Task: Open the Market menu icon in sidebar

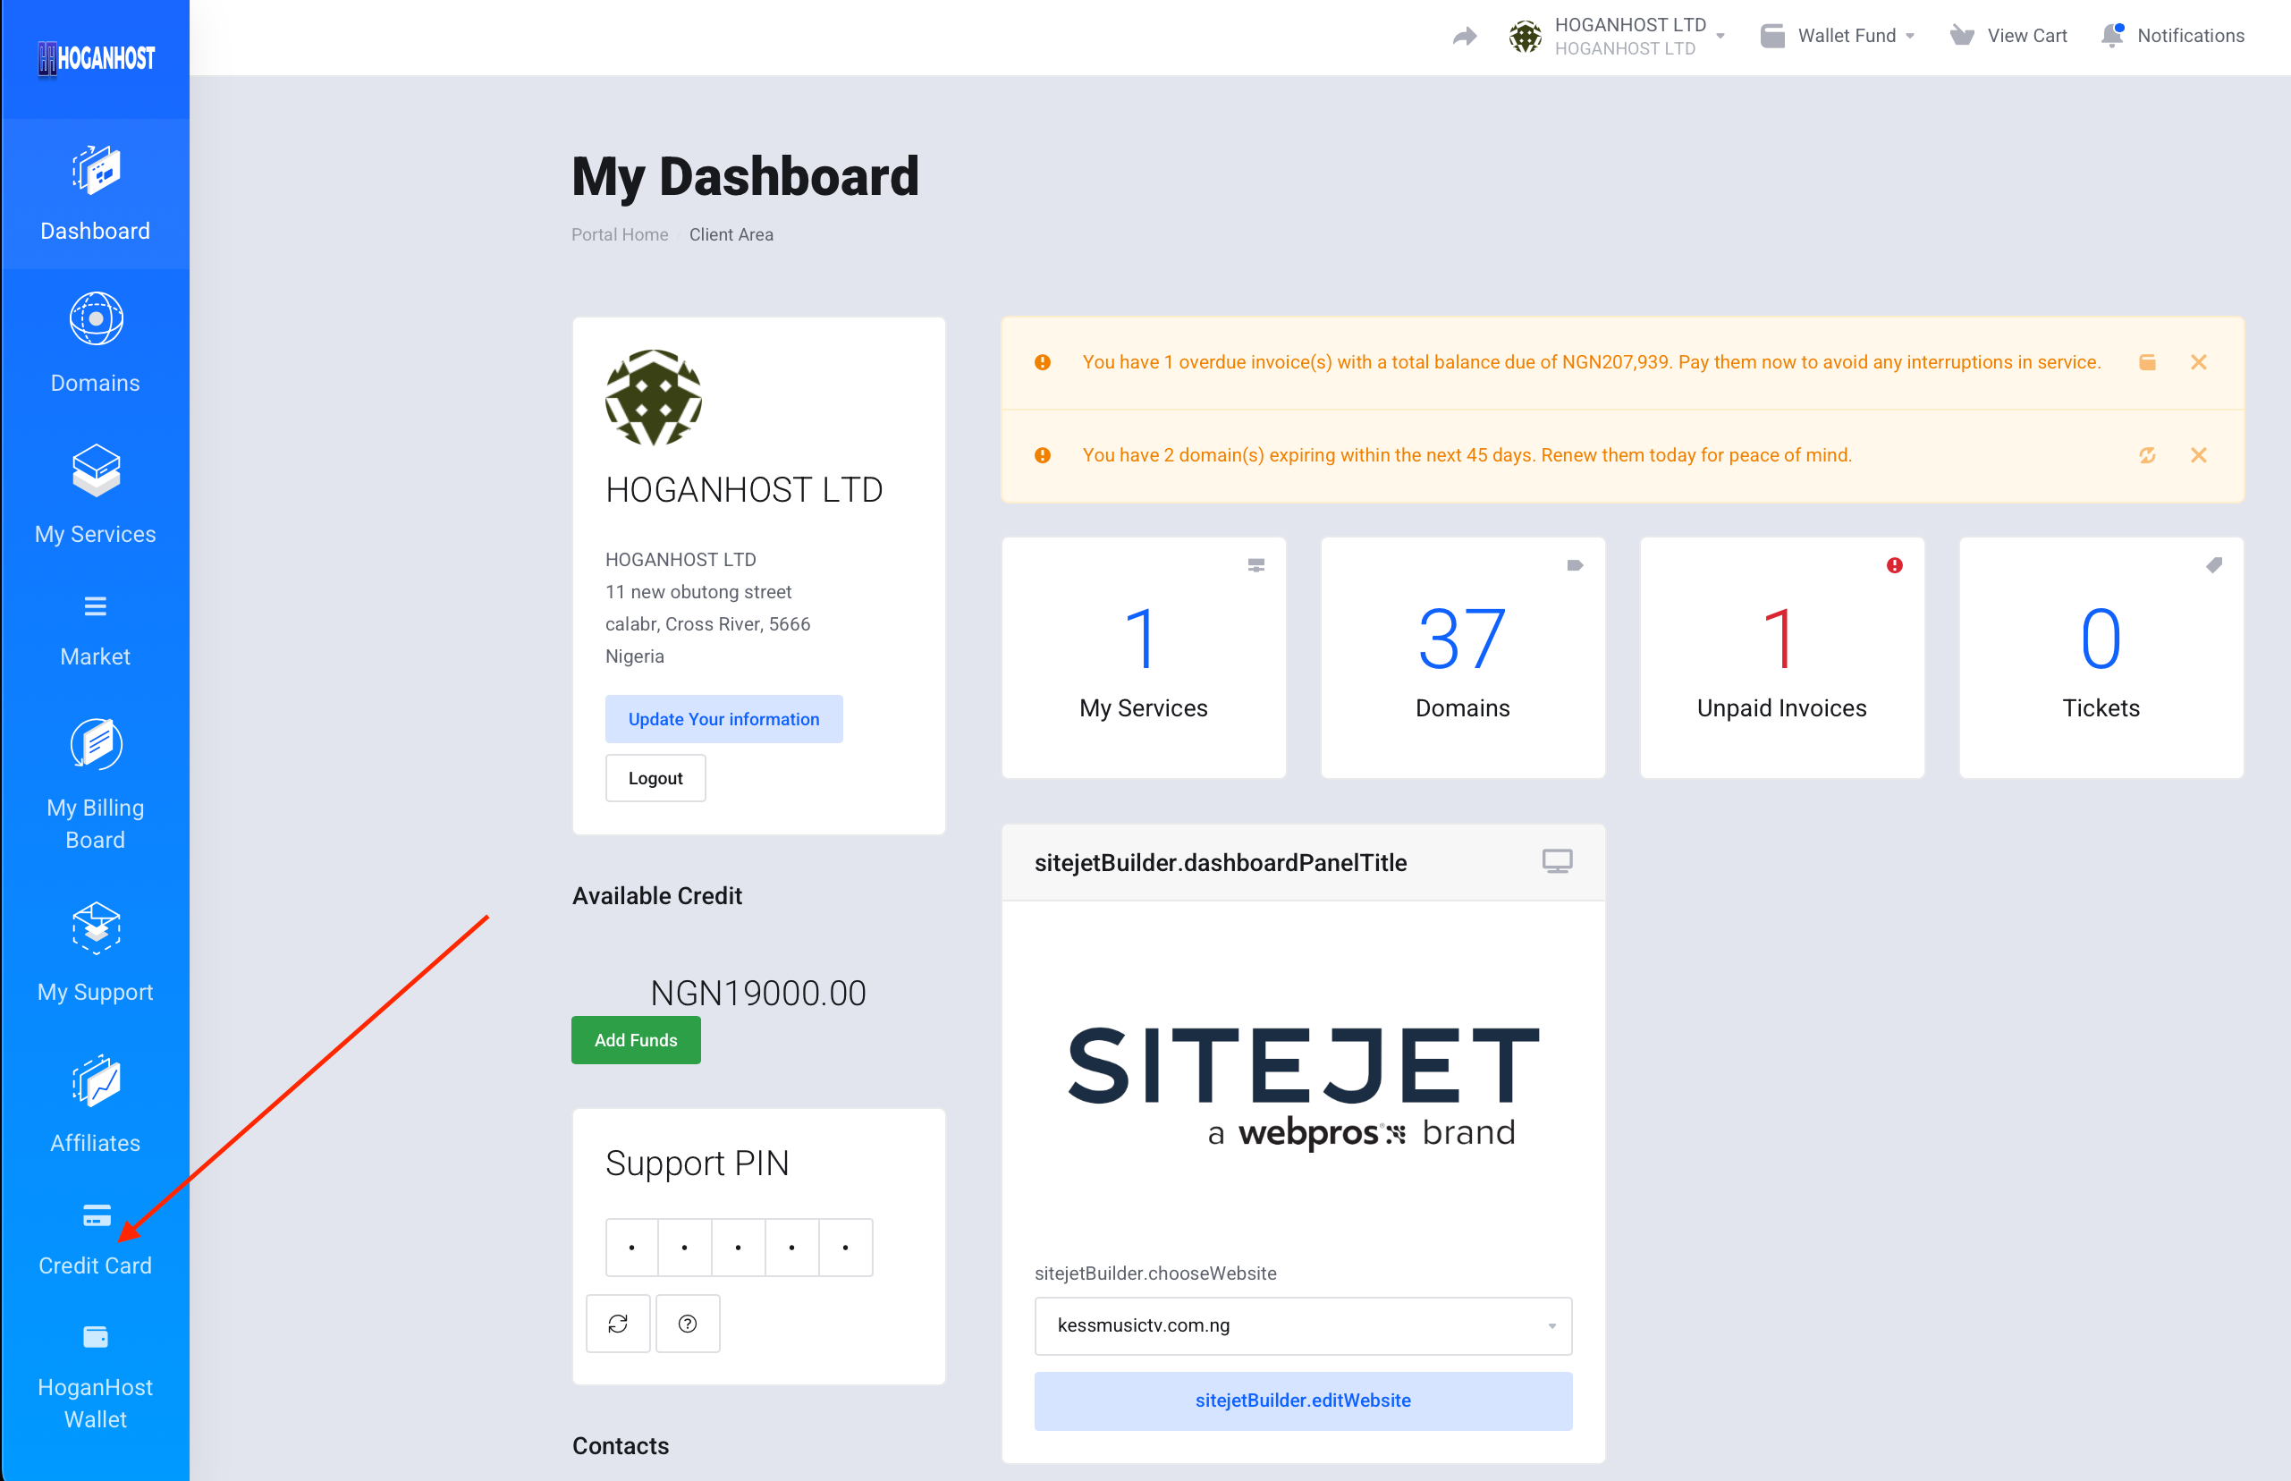Action: click(x=95, y=605)
